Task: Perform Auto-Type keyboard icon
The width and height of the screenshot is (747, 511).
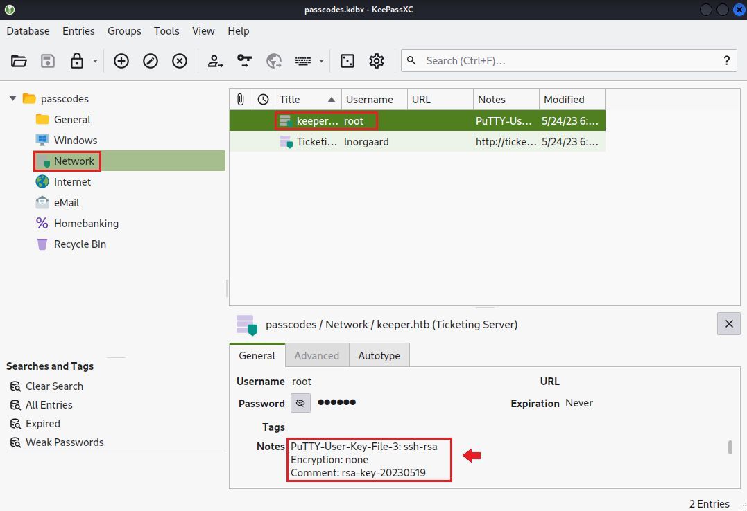Action: tap(303, 61)
